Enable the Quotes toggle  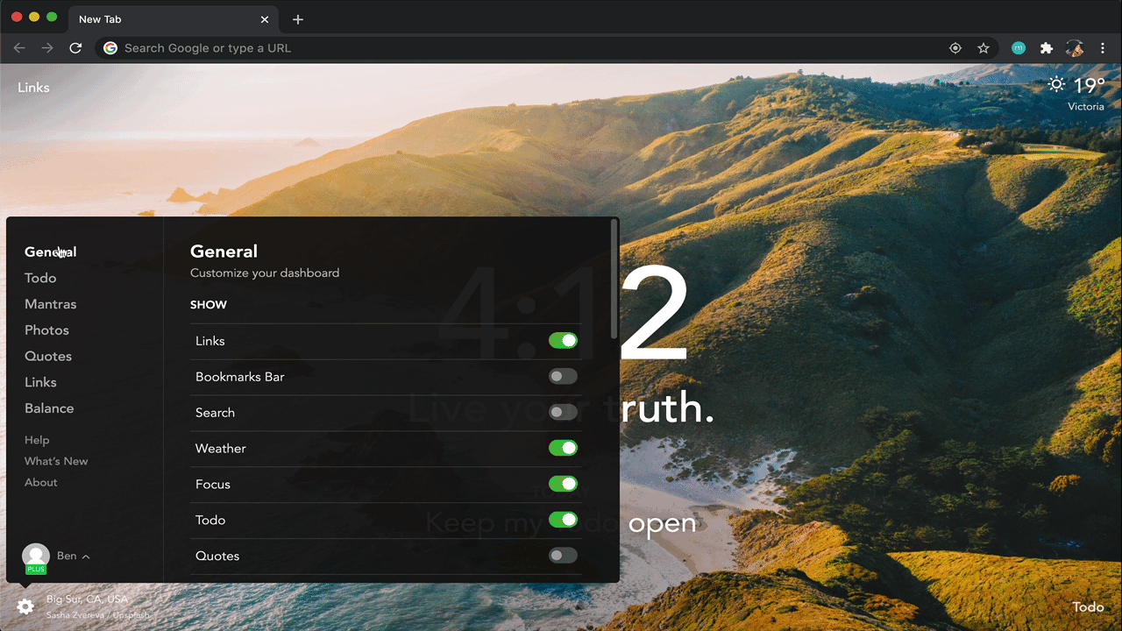563,556
